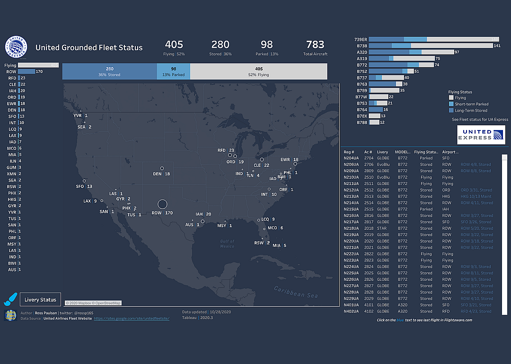Open the unitedfleetsite data source link

pos(132,319)
